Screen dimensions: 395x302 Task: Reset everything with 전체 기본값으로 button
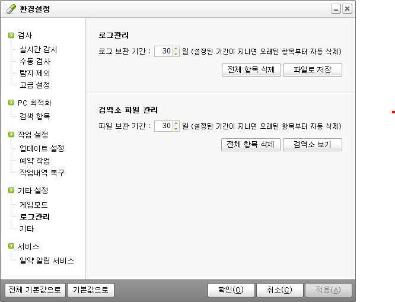[35, 290]
